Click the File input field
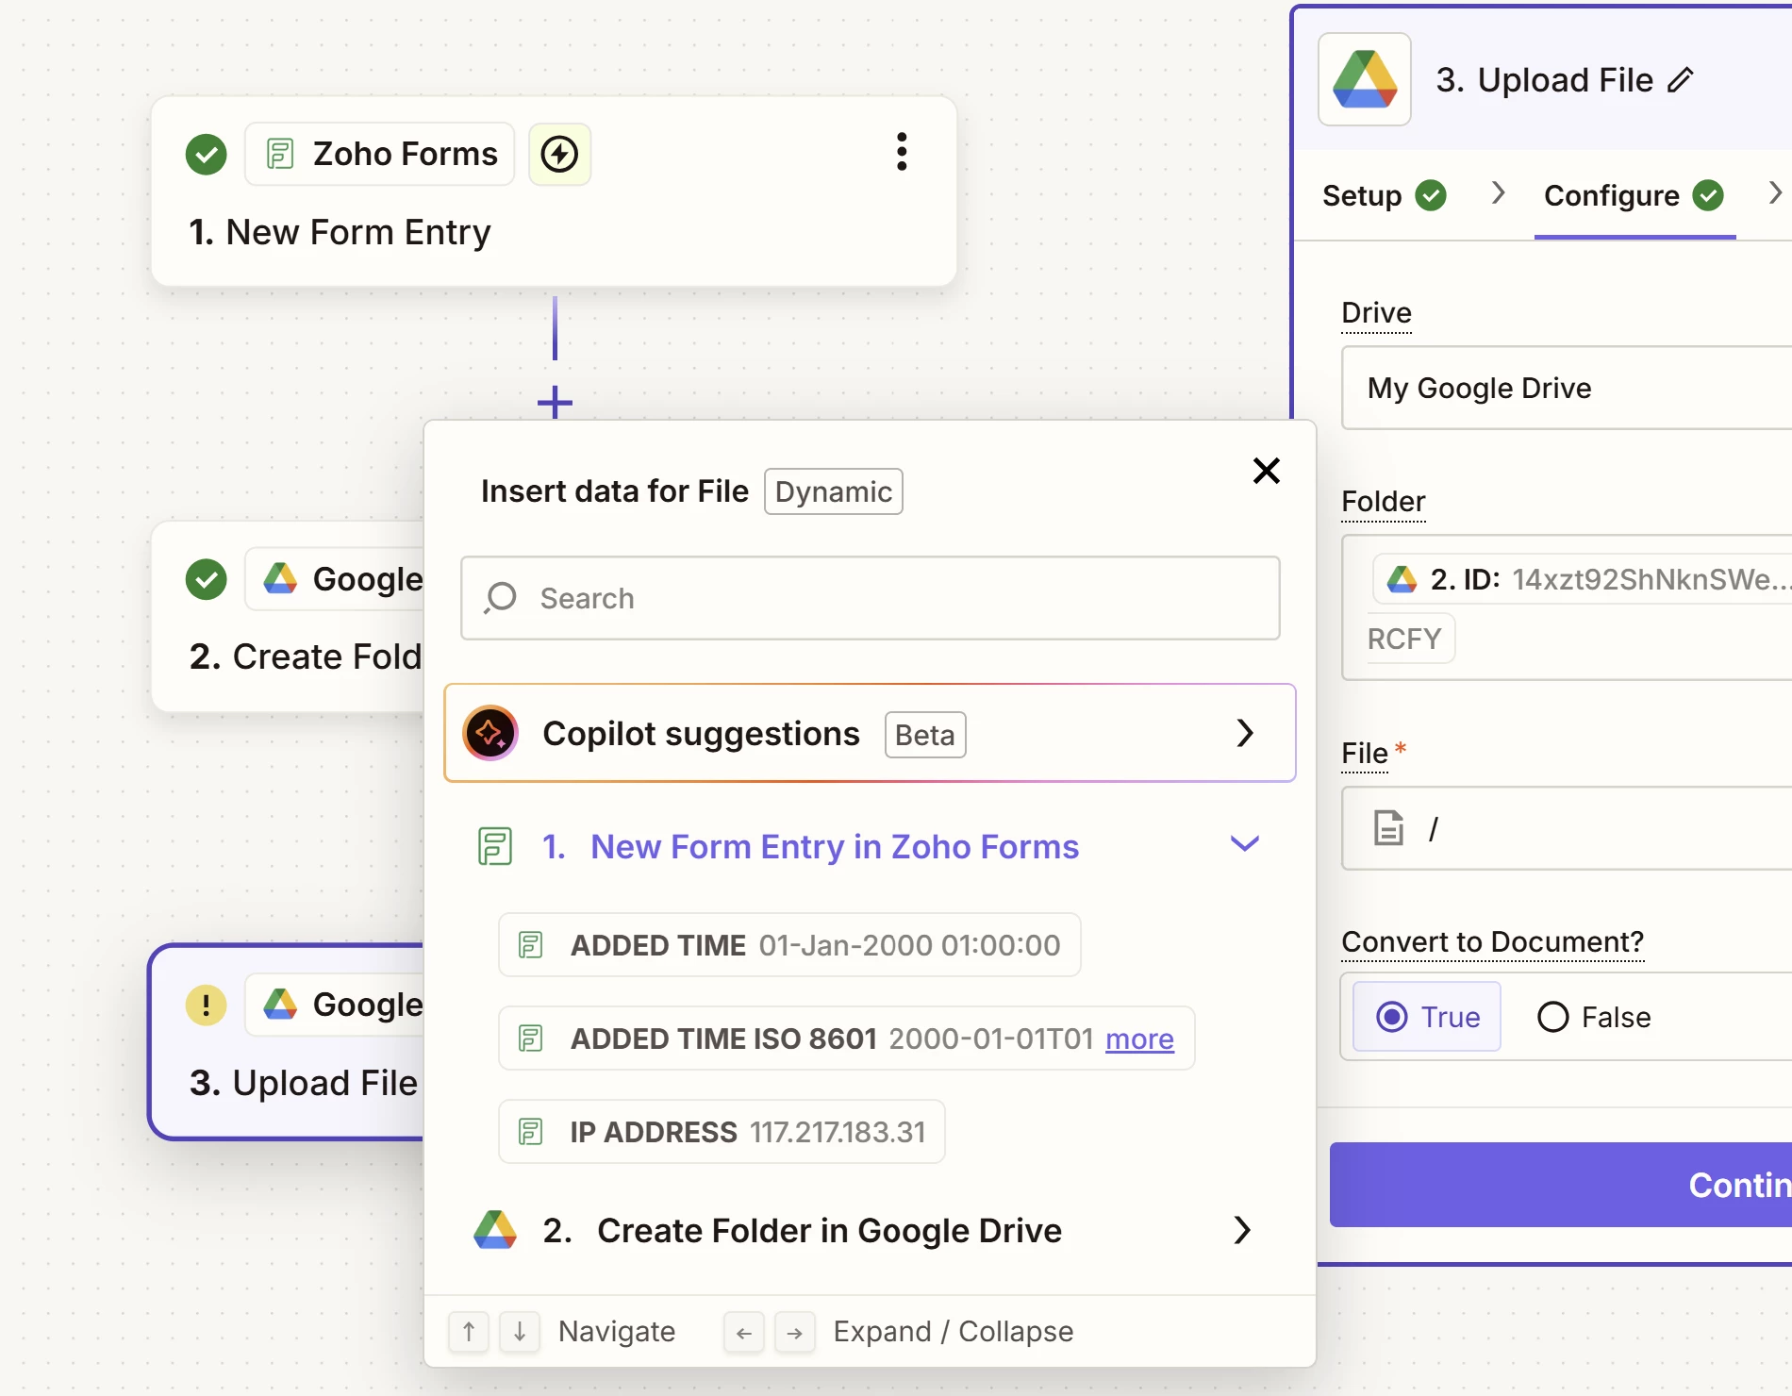This screenshot has height=1396, width=1792. click(x=1567, y=828)
